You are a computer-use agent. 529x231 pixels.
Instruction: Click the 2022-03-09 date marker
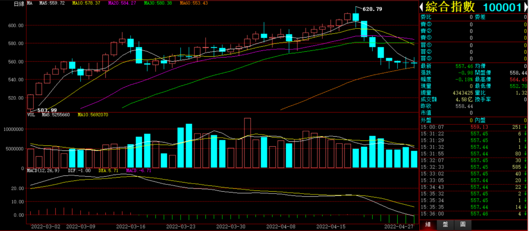(x=81, y=228)
